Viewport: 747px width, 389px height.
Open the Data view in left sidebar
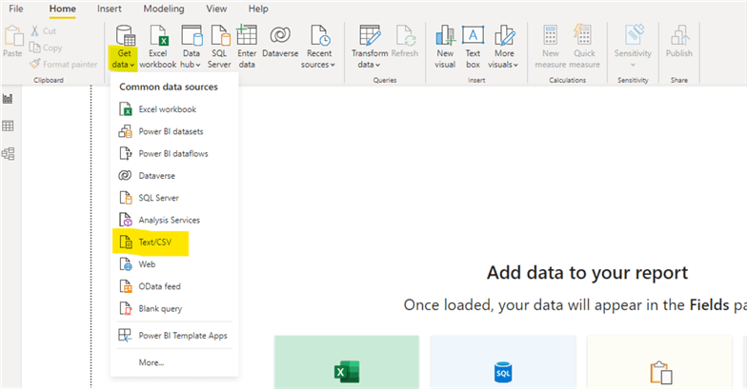[x=8, y=126]
